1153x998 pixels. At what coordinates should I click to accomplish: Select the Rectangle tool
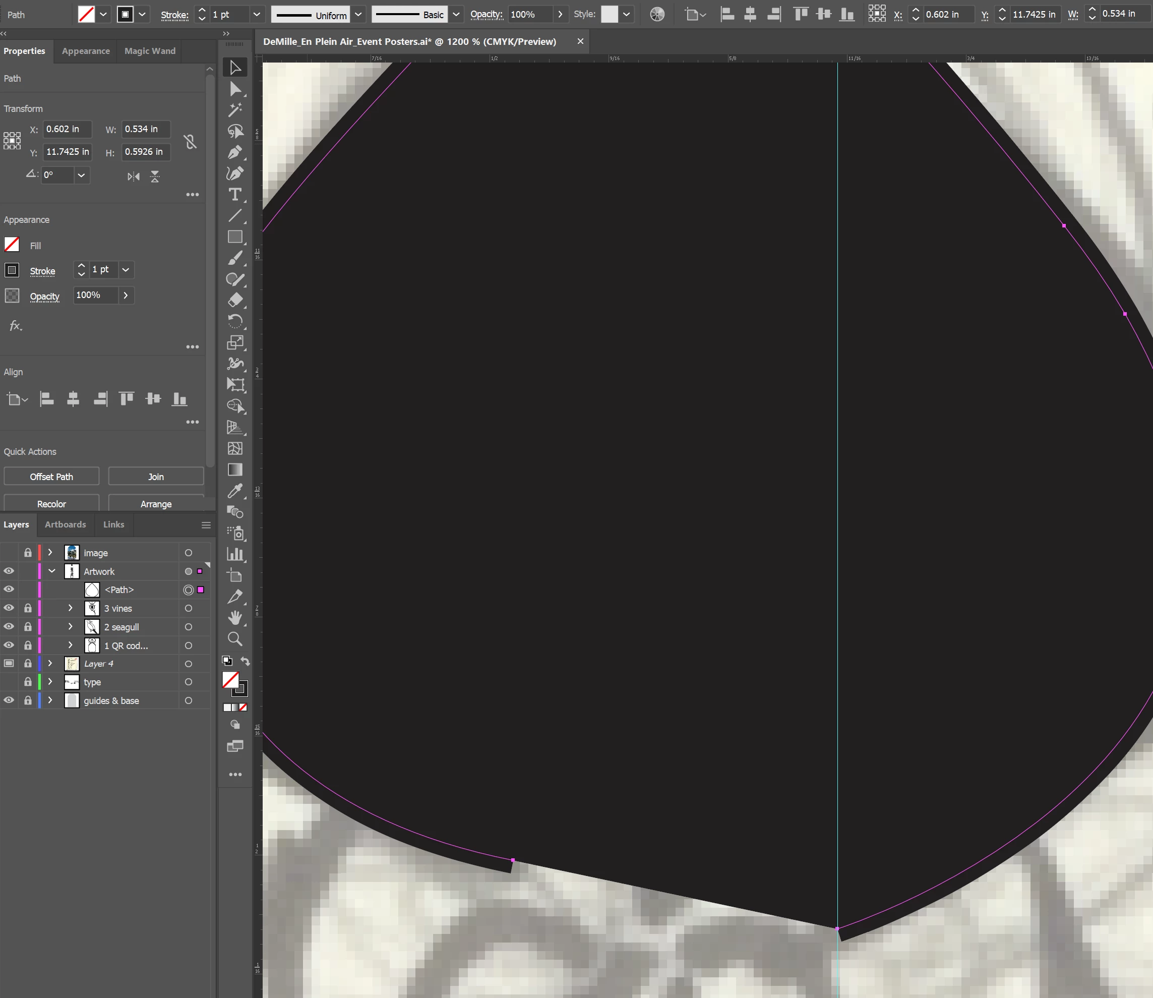[x=235, y=237]
